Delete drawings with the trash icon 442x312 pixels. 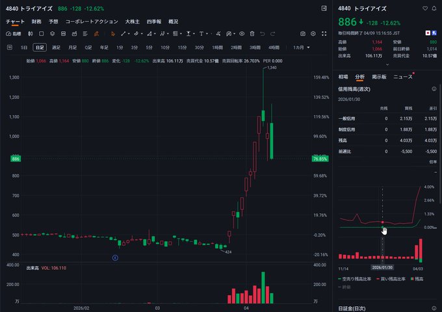click(252, 34)
